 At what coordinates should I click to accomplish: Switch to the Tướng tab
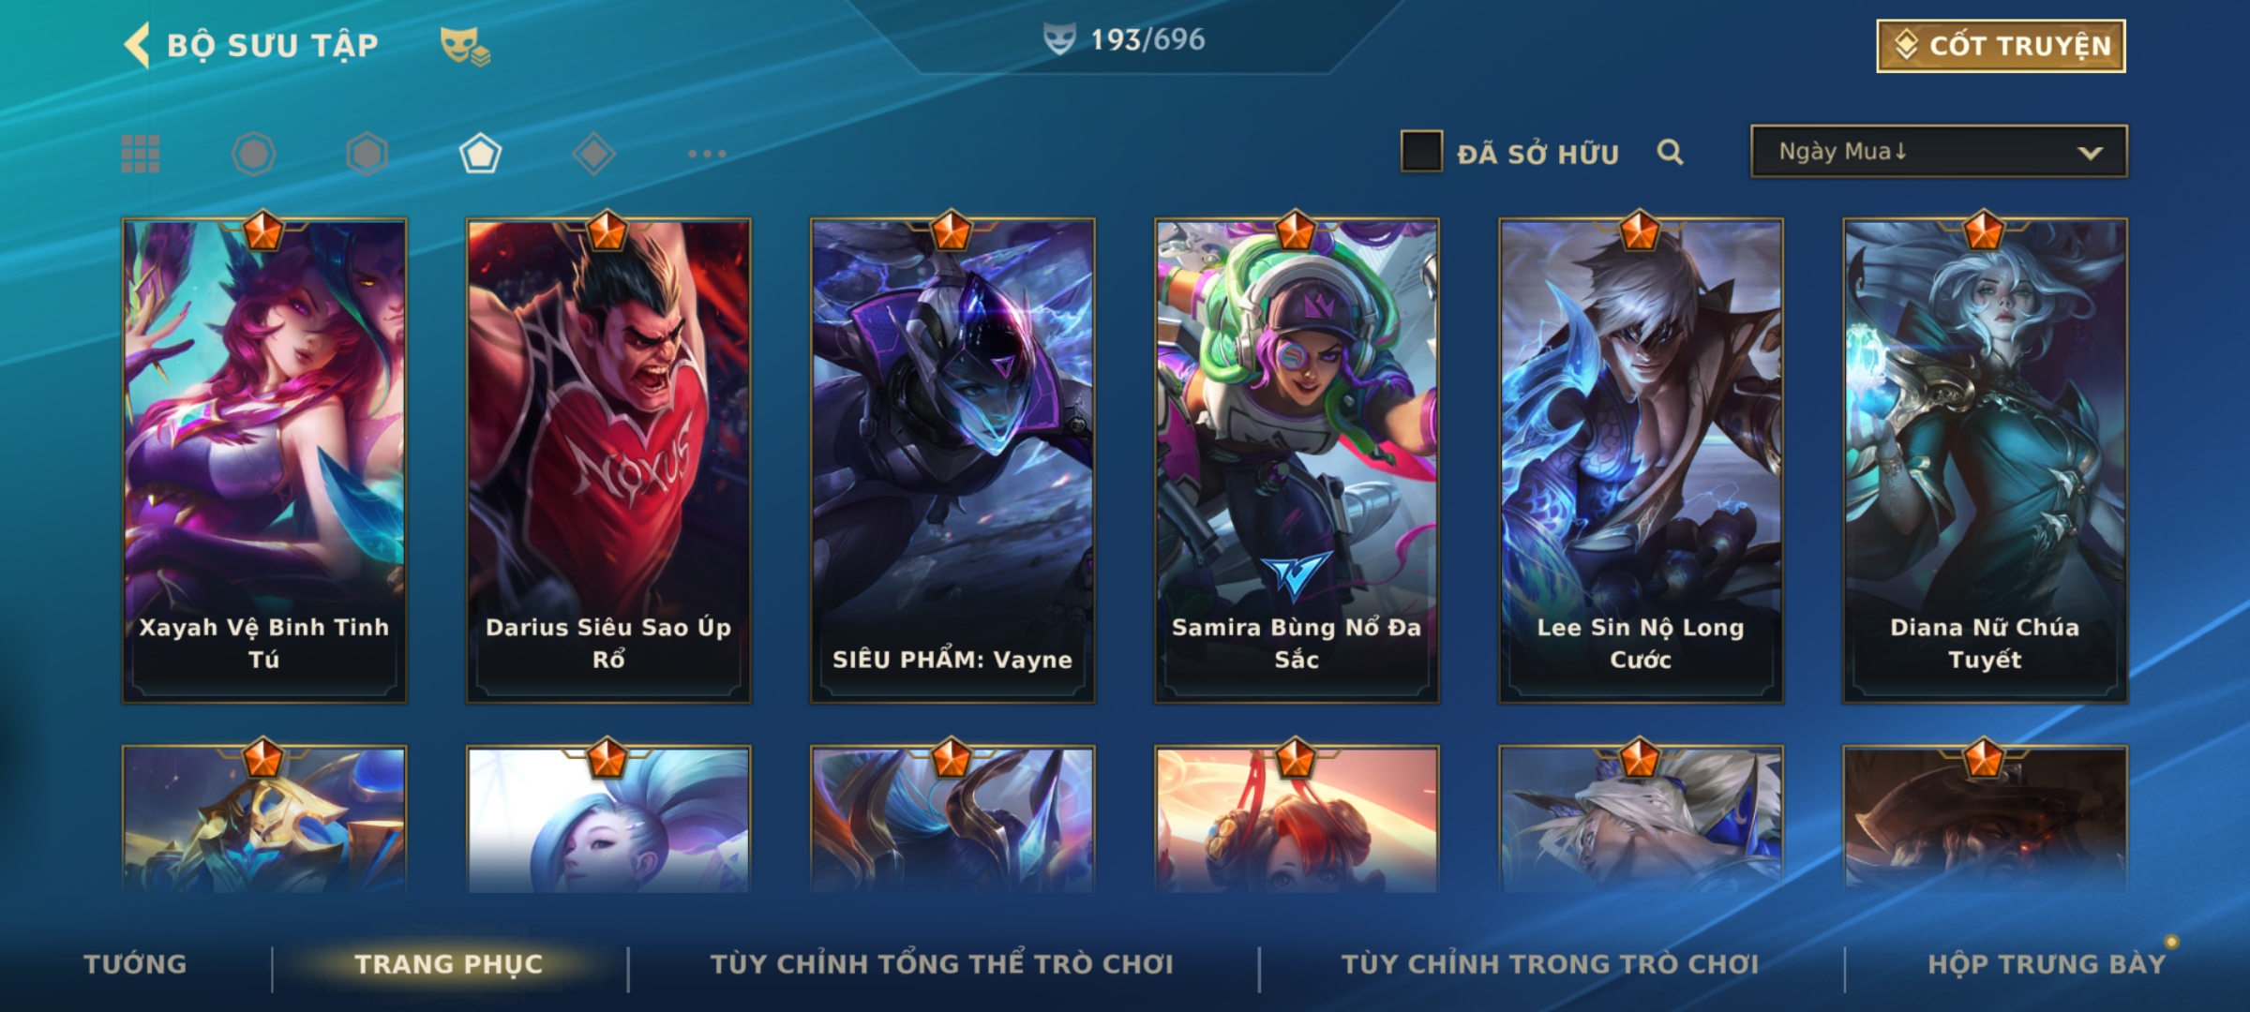[135, 964]
